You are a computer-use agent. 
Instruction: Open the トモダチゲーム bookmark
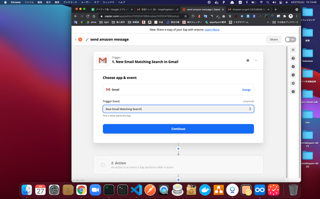click(x=239, y=22)
